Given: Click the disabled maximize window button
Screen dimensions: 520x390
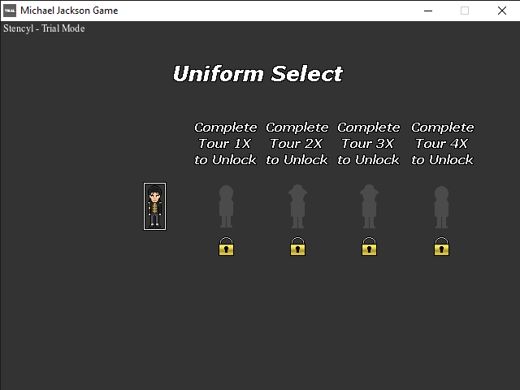Looking at the screenshot, I should coord(465,11).
